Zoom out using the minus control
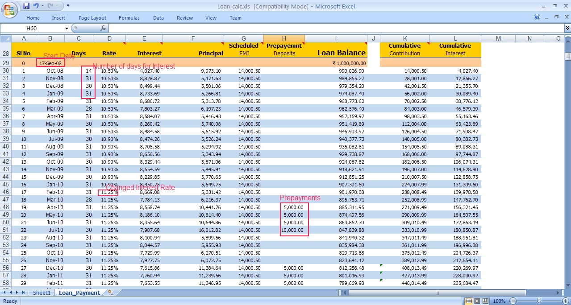 [x=513, y=301]
